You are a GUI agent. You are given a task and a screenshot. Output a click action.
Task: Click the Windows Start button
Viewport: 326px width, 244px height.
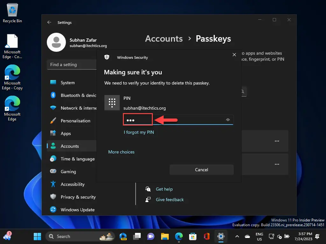point(37,236)
